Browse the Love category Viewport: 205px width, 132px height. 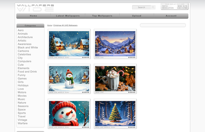click(21, 89)
